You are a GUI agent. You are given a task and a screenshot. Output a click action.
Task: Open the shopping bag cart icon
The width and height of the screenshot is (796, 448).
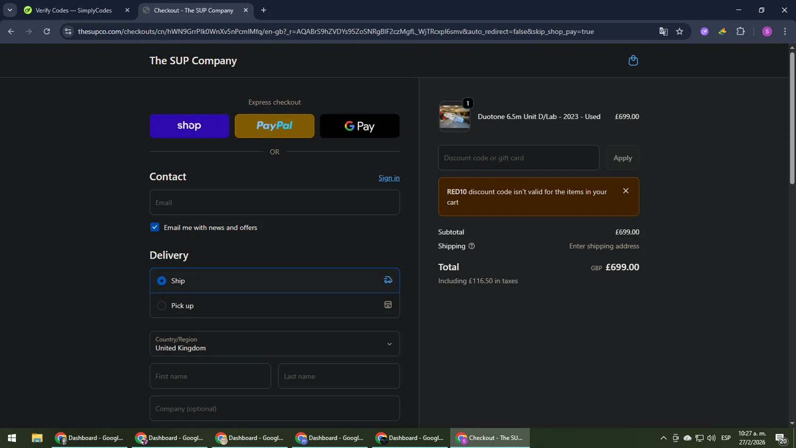[x=633, y=61]
